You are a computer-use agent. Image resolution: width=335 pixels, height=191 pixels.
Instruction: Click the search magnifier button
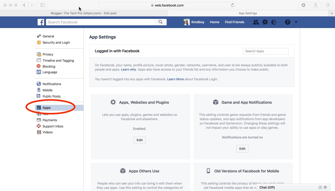(160, 22)
